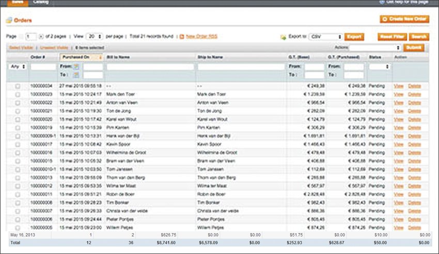
Task: Go to the next page arrow
Action: pyautogui.click(x=41, y=37)
